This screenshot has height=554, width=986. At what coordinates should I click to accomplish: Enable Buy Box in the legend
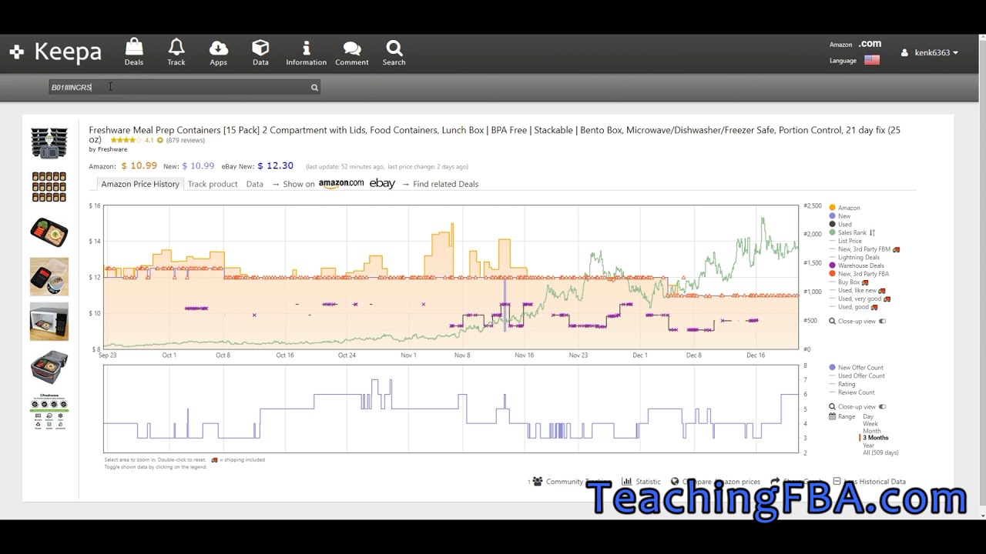pos(848,282)
